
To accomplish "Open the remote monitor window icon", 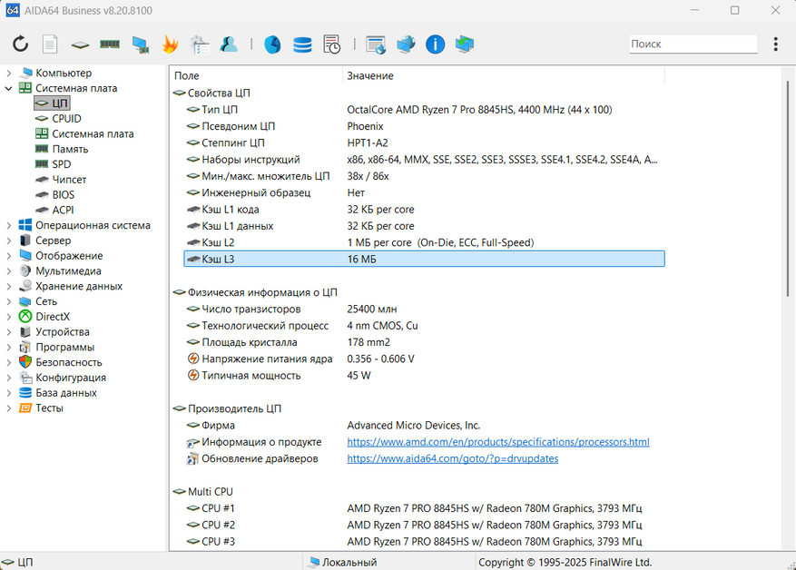I will point(376,44).
